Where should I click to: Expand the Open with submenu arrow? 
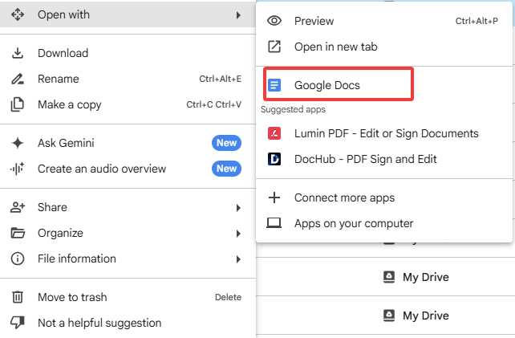tap(238, 15)
